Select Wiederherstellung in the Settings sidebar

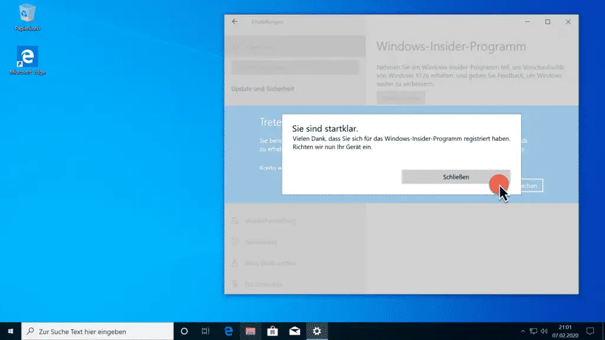coord(295,221)
